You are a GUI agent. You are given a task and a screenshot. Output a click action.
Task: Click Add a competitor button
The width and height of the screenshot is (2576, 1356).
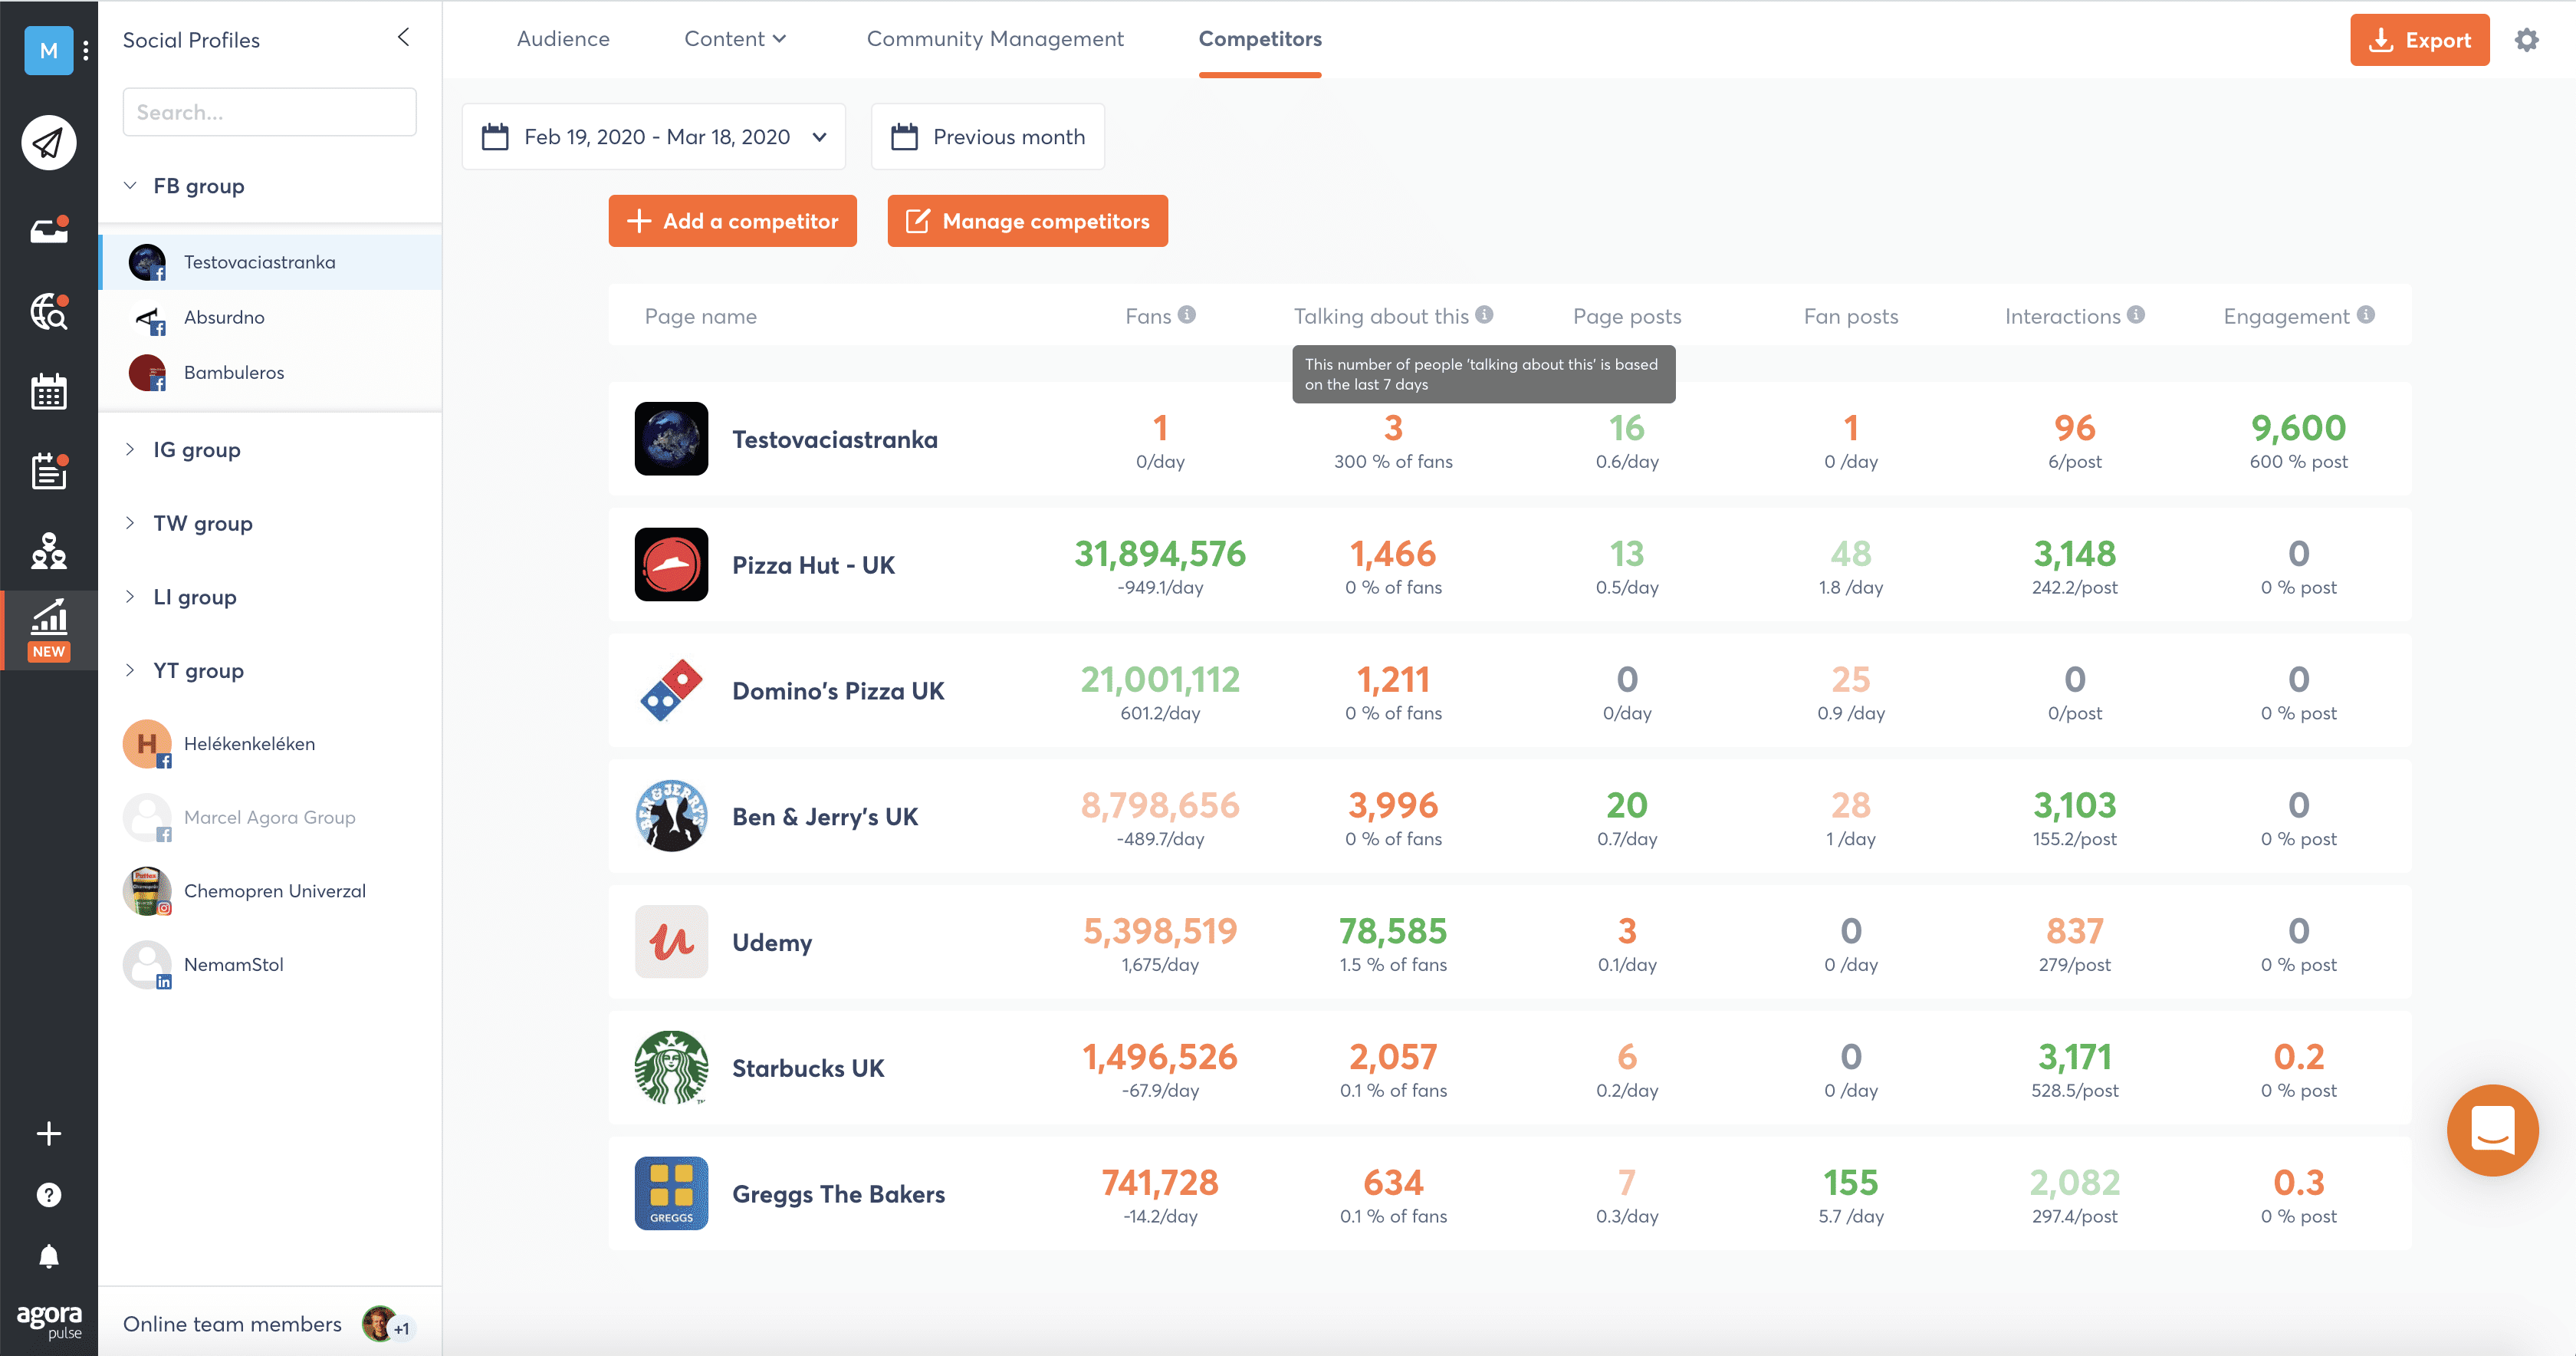point(732,221)
